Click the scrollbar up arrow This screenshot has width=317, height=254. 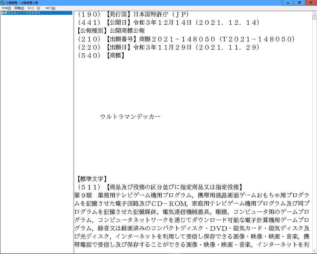[x=314, y=14]
